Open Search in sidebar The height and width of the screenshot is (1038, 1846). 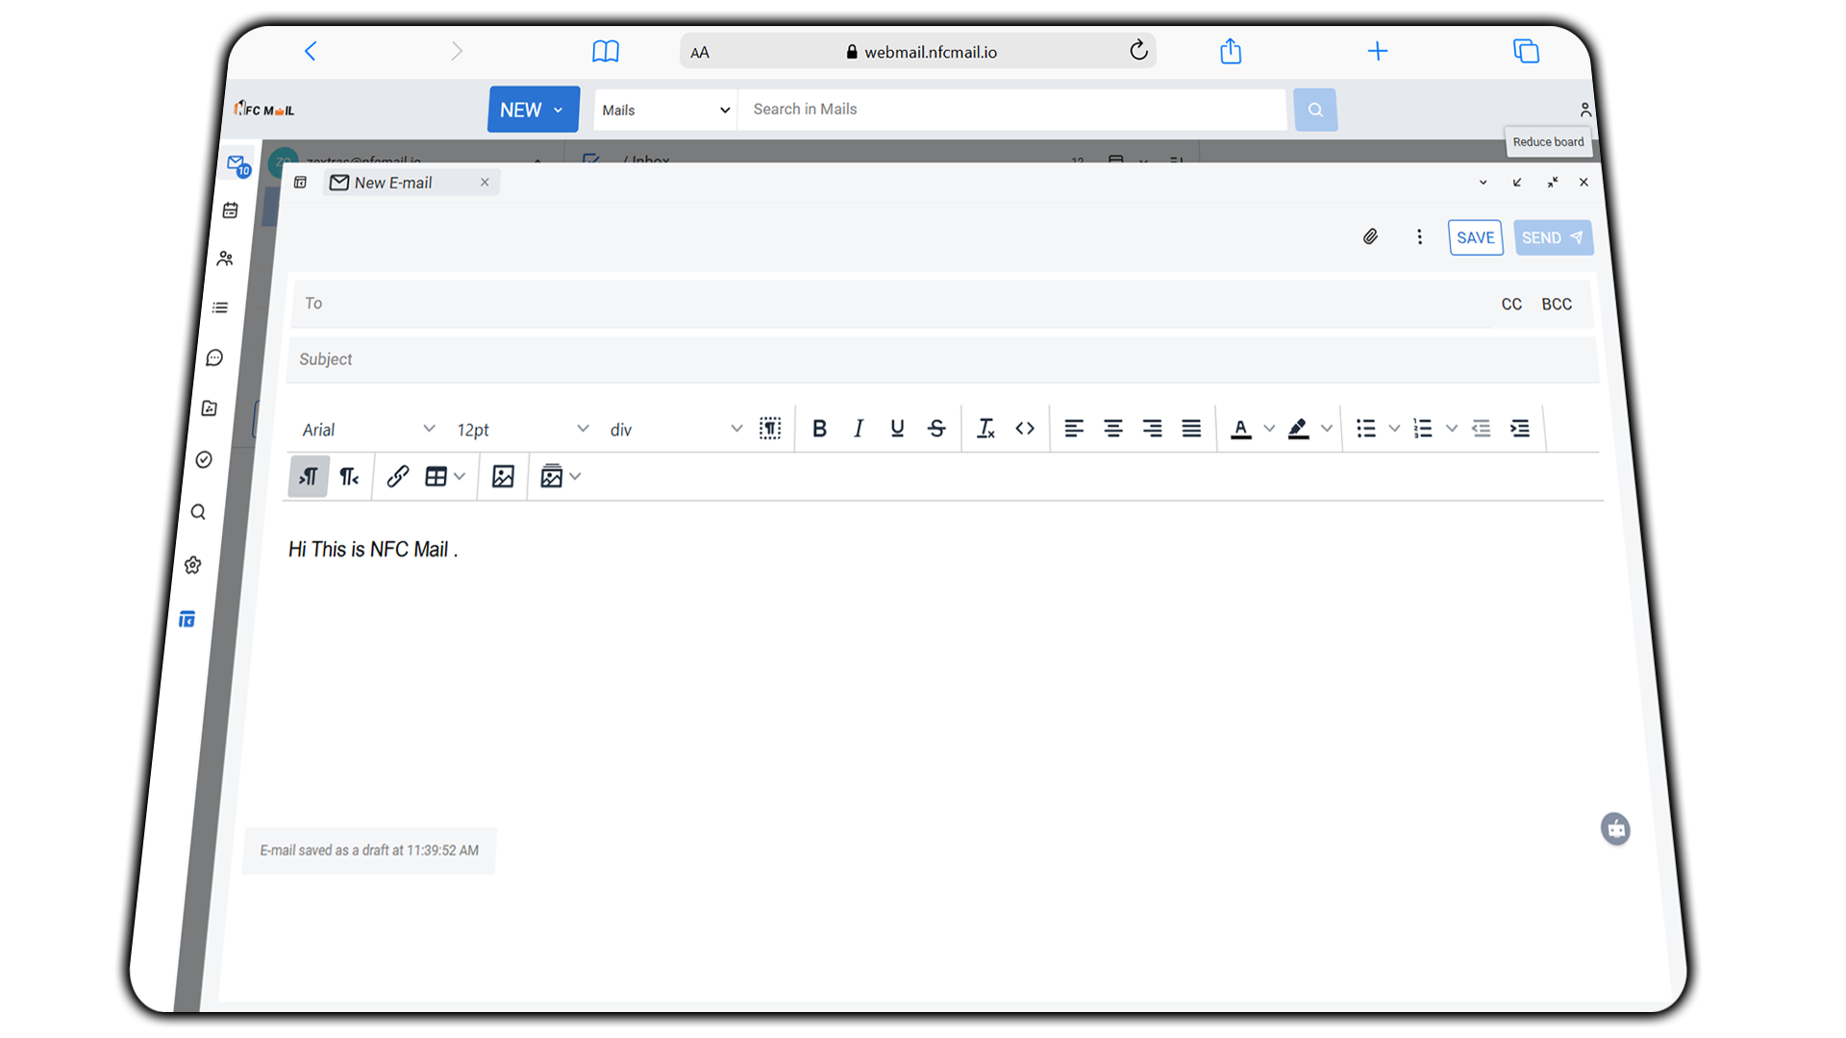[198, 512]
